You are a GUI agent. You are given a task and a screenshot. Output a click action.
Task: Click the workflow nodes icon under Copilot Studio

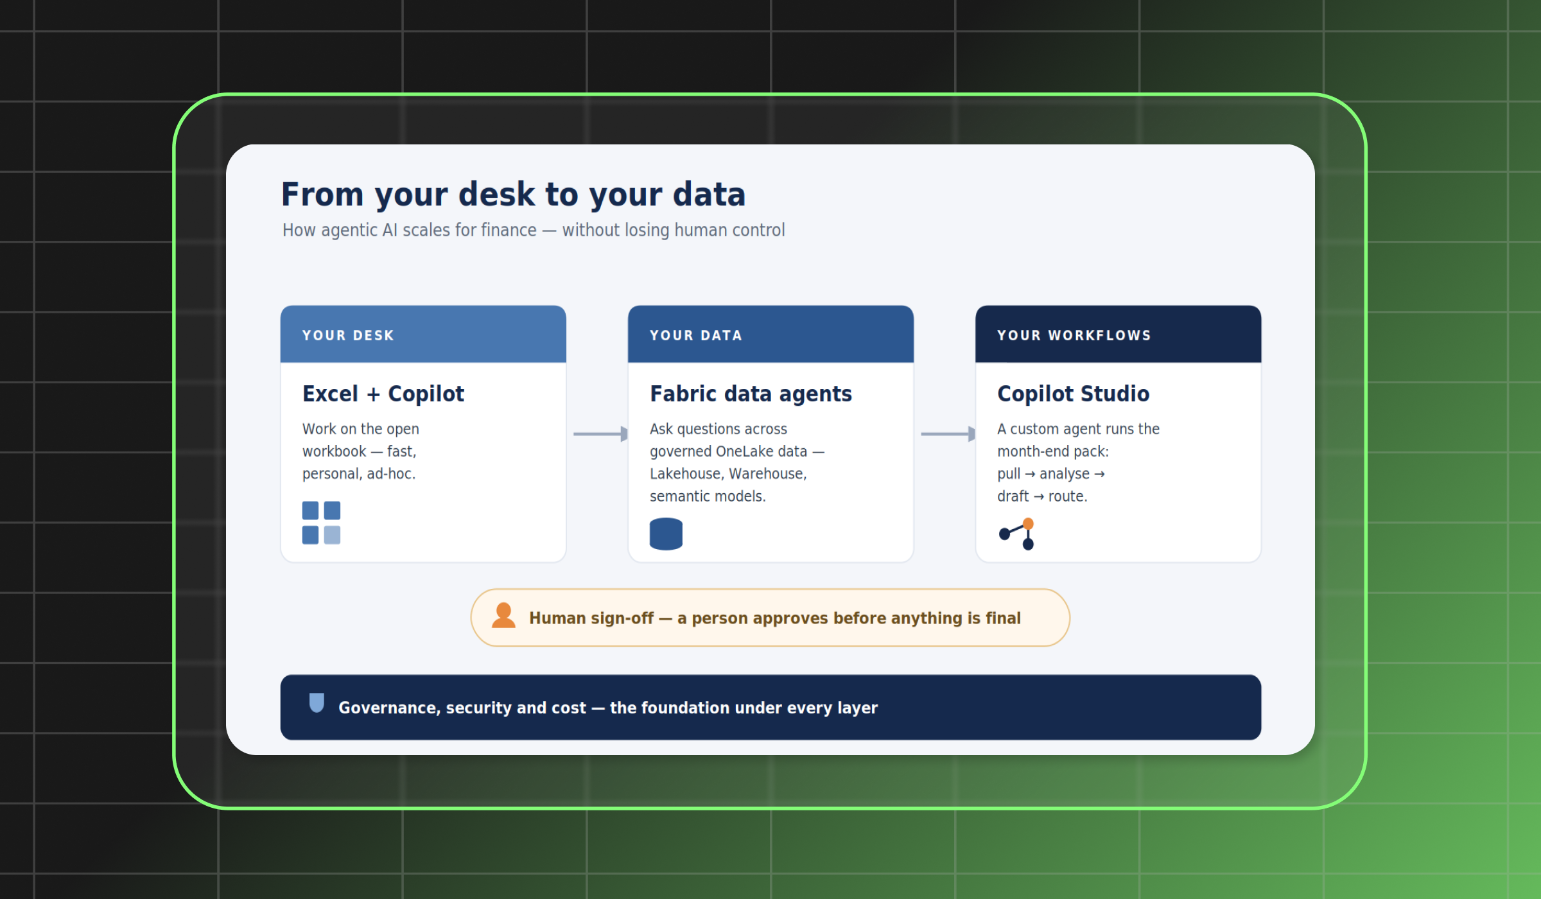point(1017,534)
